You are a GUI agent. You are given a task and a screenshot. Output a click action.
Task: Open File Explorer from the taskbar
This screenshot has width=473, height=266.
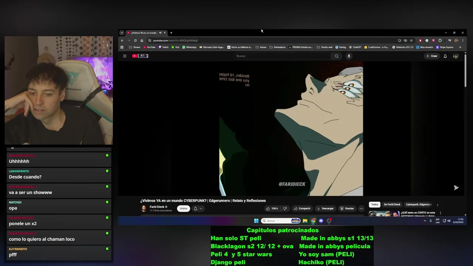point(305,221)
